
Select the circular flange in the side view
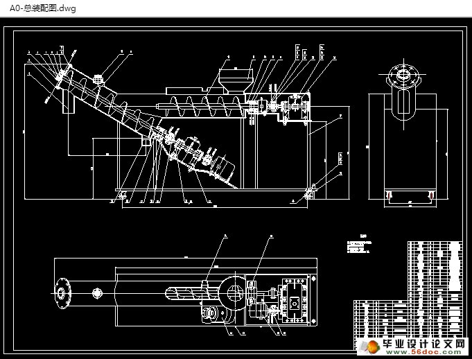point(403,75)
